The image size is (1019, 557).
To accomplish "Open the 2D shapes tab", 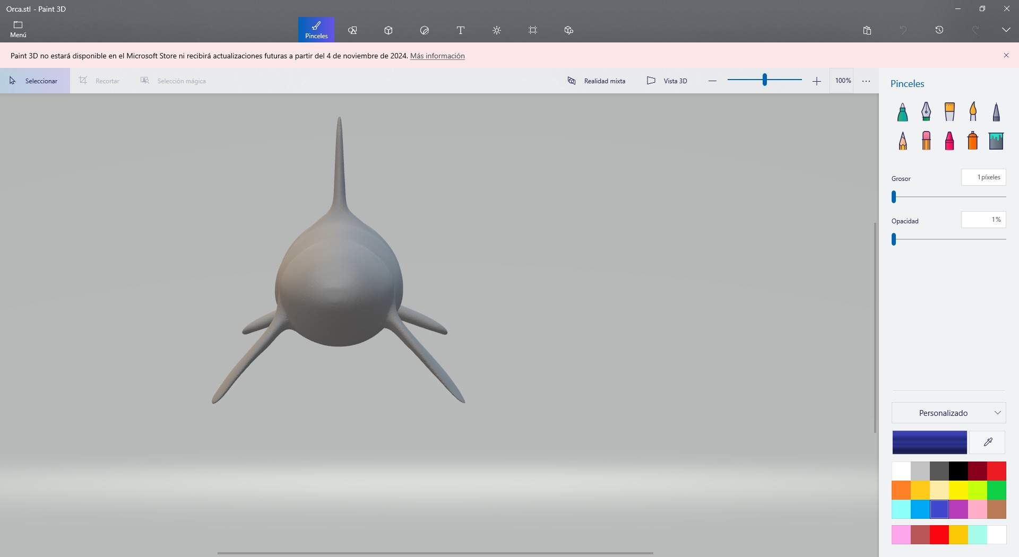I will coord(352,30).
